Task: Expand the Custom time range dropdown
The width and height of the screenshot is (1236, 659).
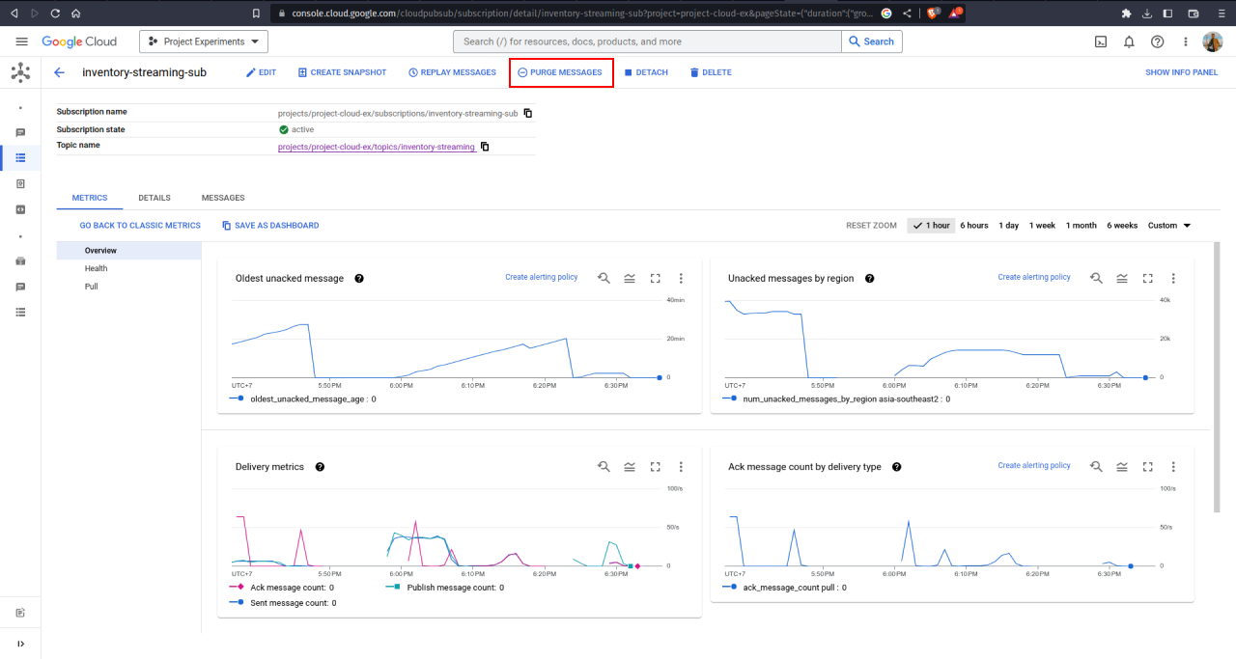Action: click(1168, 226)
